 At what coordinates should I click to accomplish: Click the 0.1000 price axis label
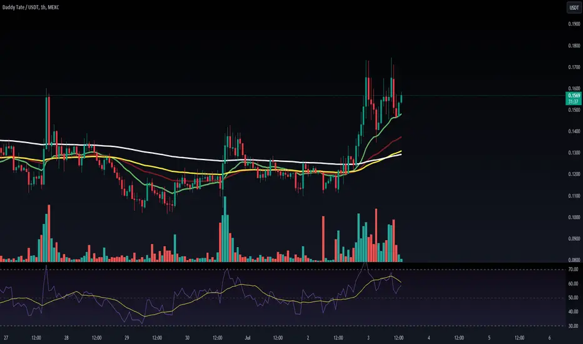coord(574,217)
